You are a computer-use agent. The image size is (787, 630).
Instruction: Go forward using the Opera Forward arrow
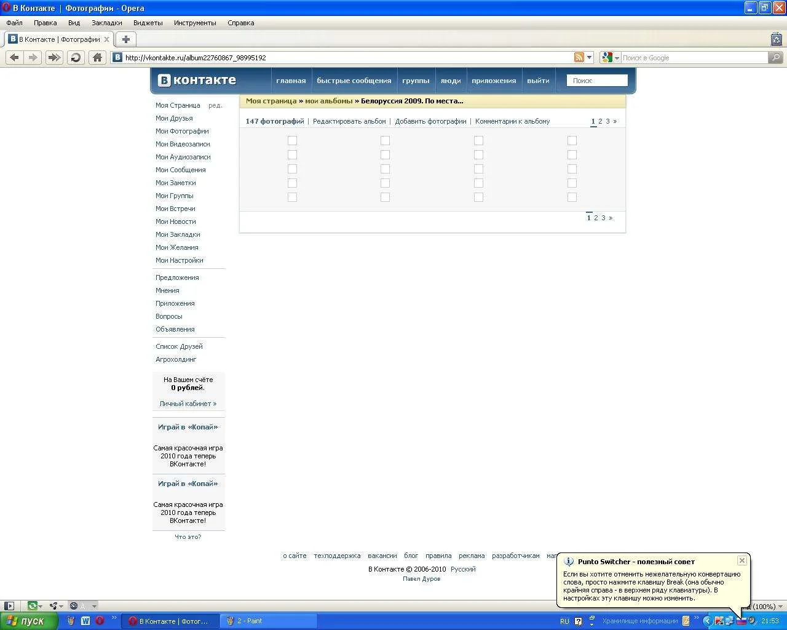pyautogui.click(x=33, y=57)
